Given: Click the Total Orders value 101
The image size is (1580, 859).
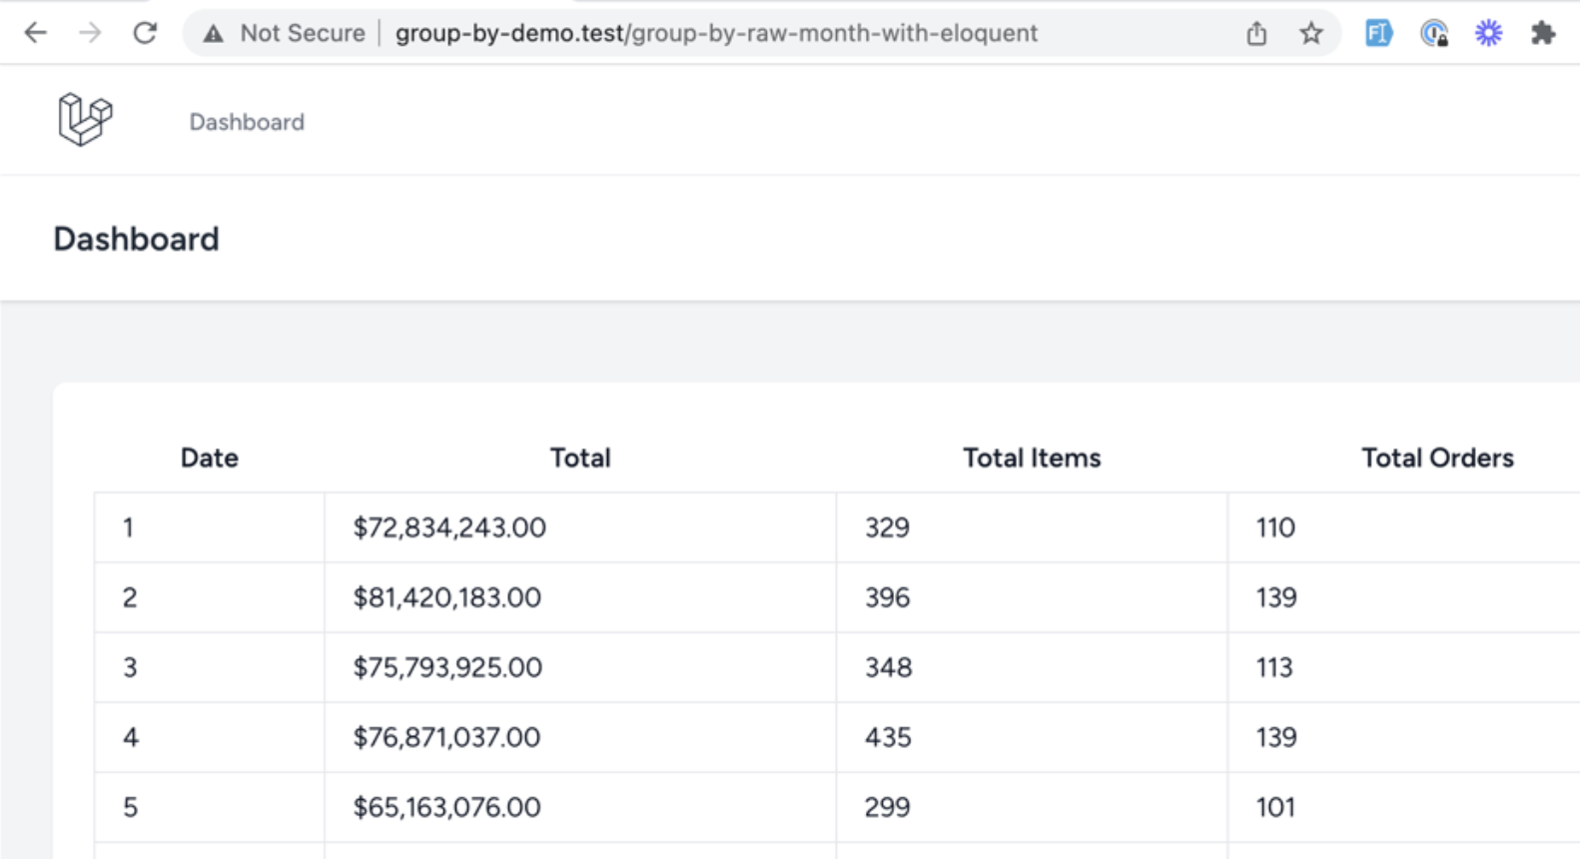Looking at the screenshot, I should point(1275,807).
